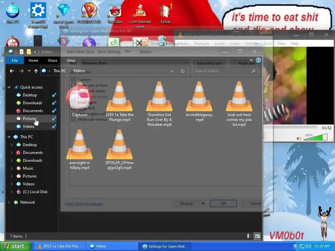Viewport: 335px width, 251px height.
Task: Open VLC Help menu
Action: [295, 43]
